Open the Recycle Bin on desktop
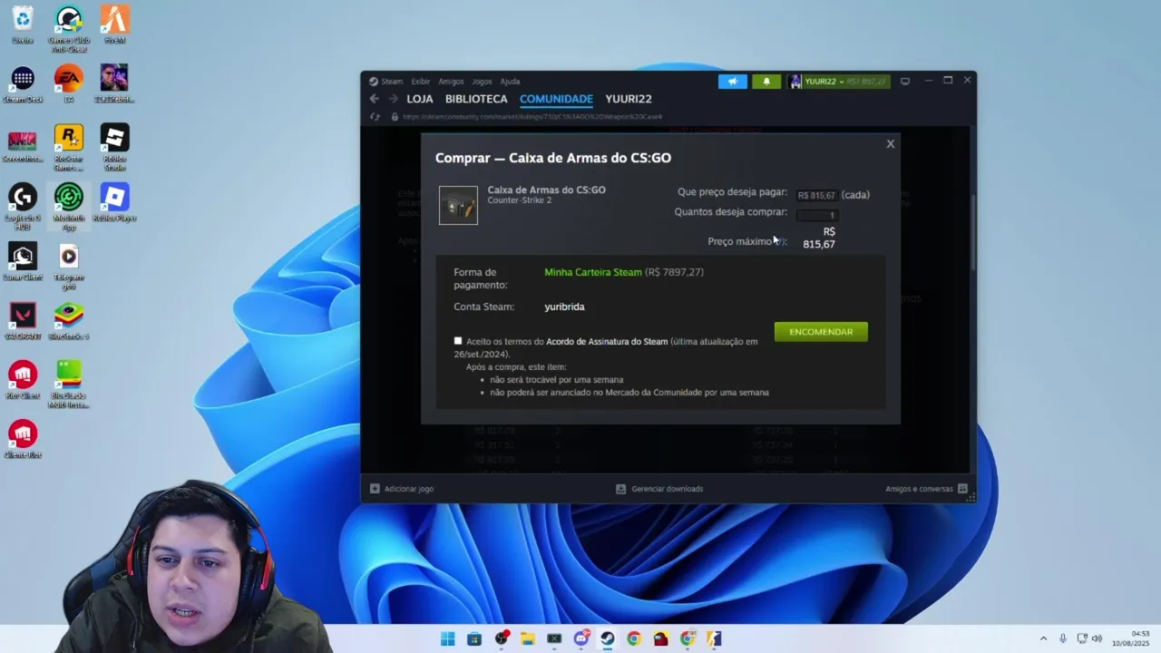The height and width of the screenshot is (653, 1161). coord(23,24)
